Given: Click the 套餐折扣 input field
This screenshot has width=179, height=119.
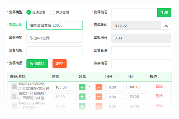Looking at the screenshot, I should point(55,38).
